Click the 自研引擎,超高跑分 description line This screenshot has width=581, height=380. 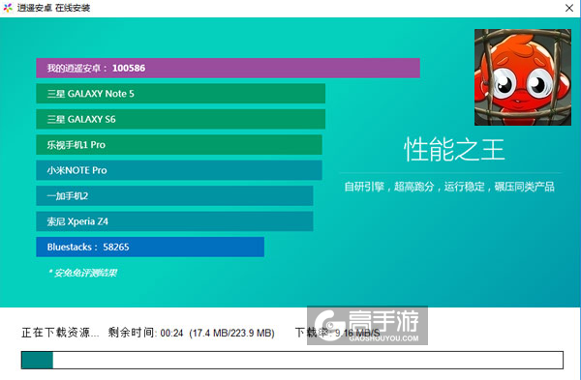(x=449, y=187)
